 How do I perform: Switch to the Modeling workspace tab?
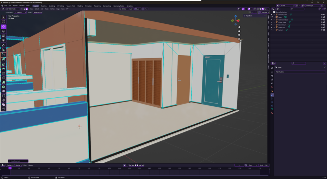coord(43,6)
